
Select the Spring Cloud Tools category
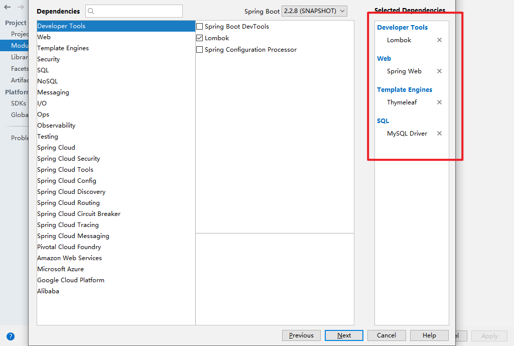coord(116,170)
